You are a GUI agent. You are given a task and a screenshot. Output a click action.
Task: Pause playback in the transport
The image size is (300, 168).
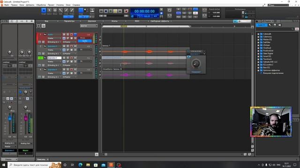[115, 11]
